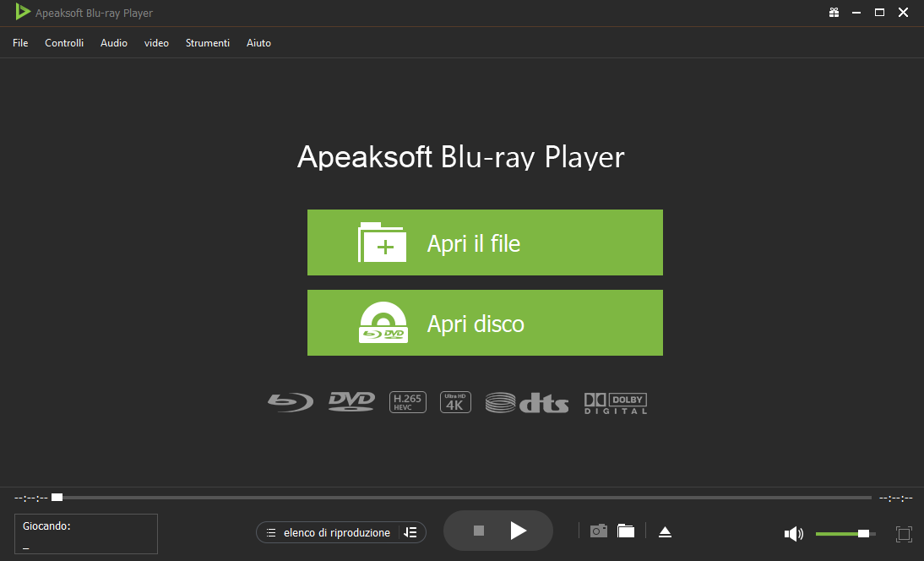Mute audio via the speaker icon

click(794, 534)
